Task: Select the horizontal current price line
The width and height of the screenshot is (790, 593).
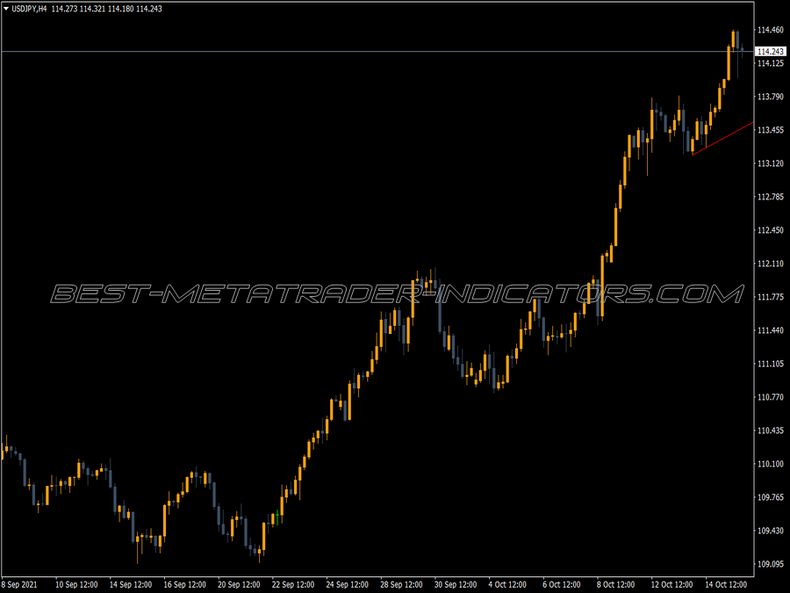Action: coord(377,52)
